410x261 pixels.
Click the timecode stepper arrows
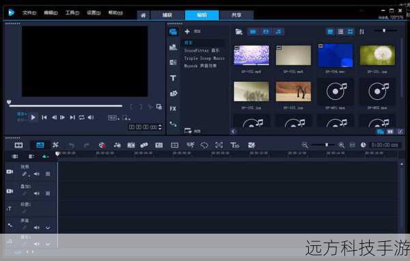pos(160,127)
